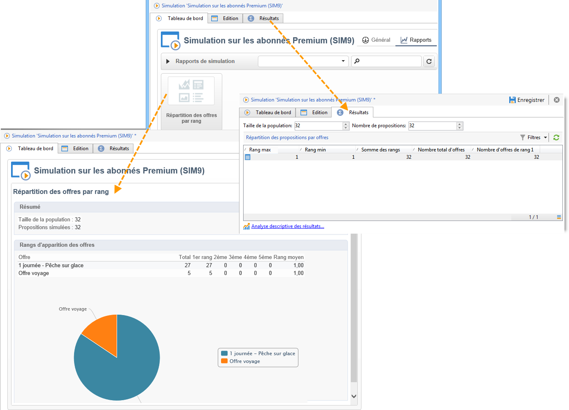
Task: Click the Taille de la population field
Action: tap(319, 126)
